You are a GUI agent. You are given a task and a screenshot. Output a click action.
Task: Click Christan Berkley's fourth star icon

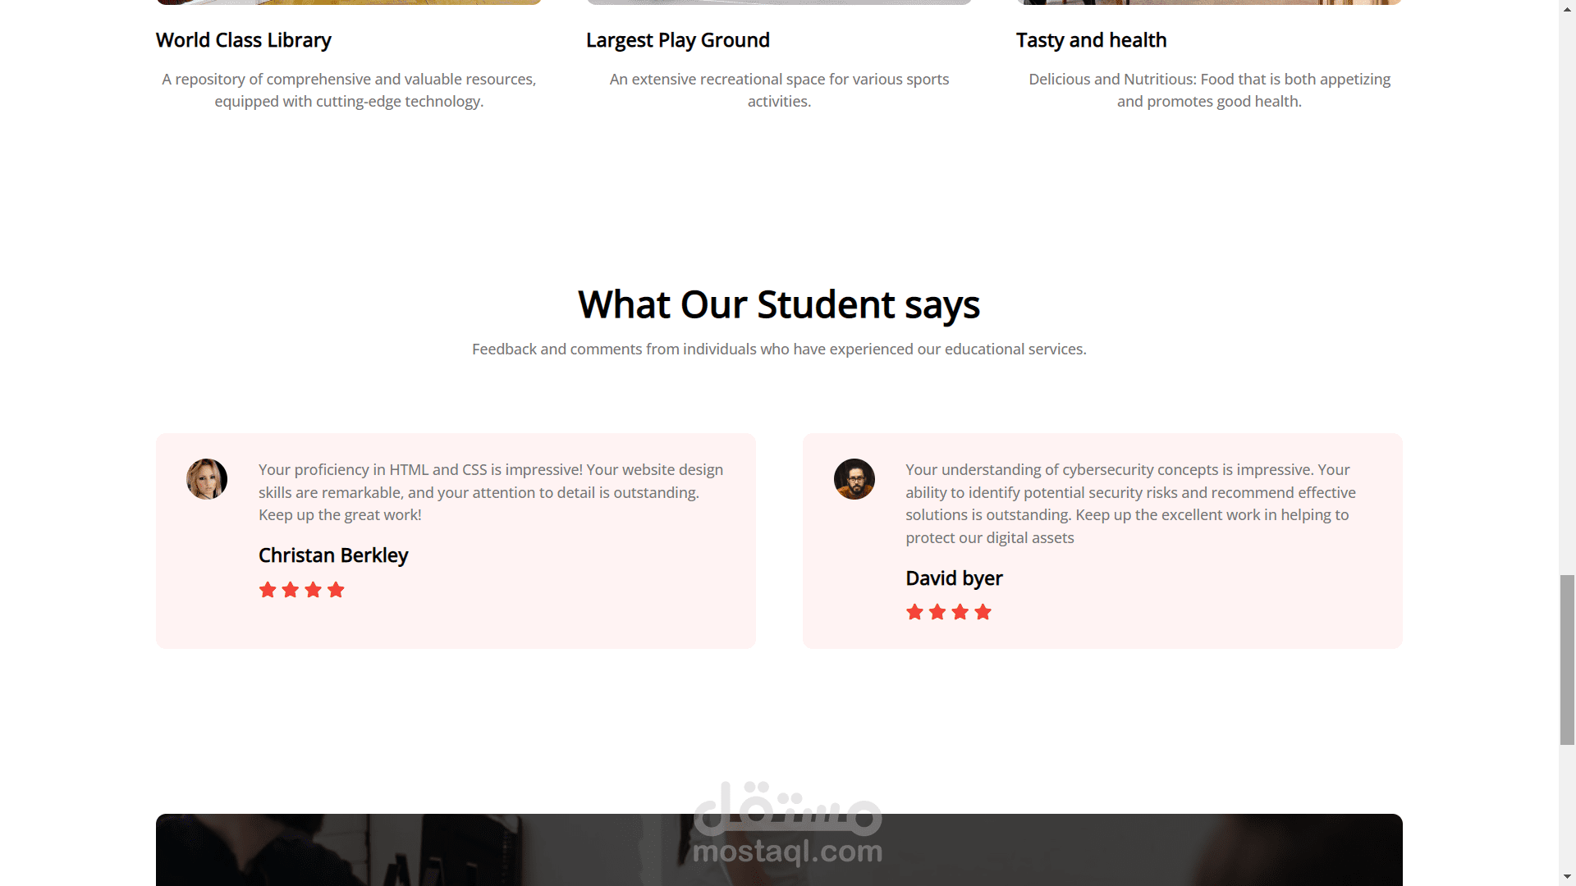pyautogui.click(x=336, y=590)
